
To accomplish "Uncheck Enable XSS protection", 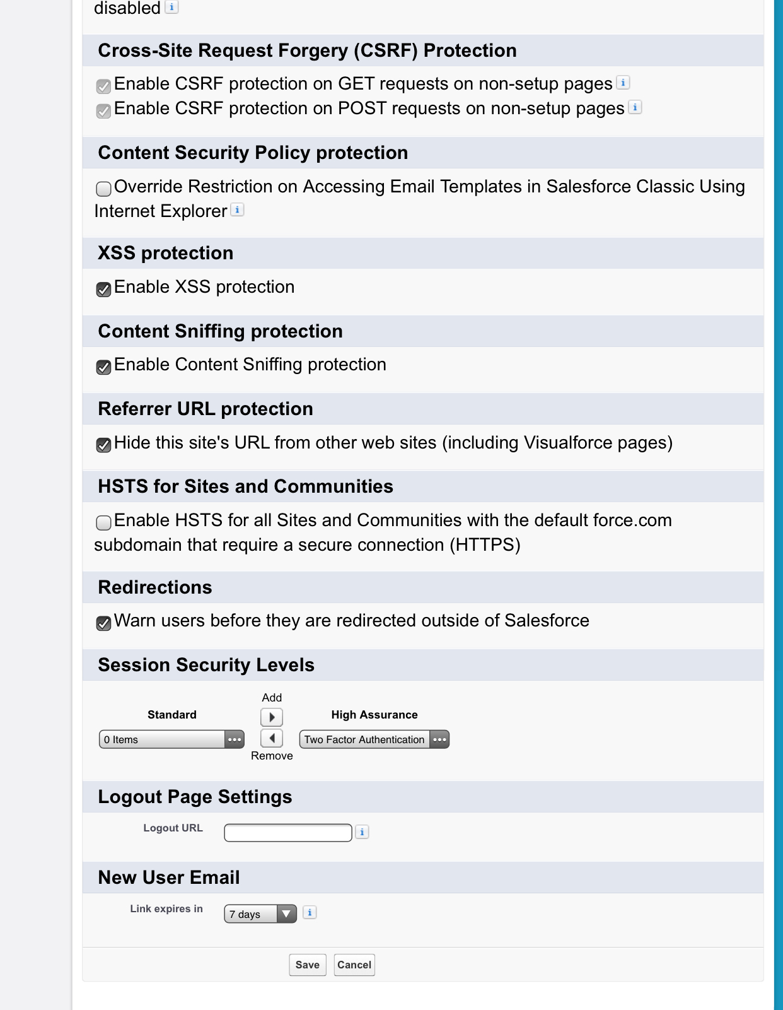I will pyautogui.click(x=104, y=290).
